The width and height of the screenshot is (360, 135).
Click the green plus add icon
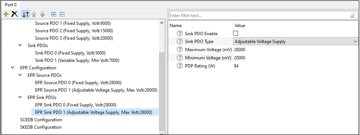[6, 14]
